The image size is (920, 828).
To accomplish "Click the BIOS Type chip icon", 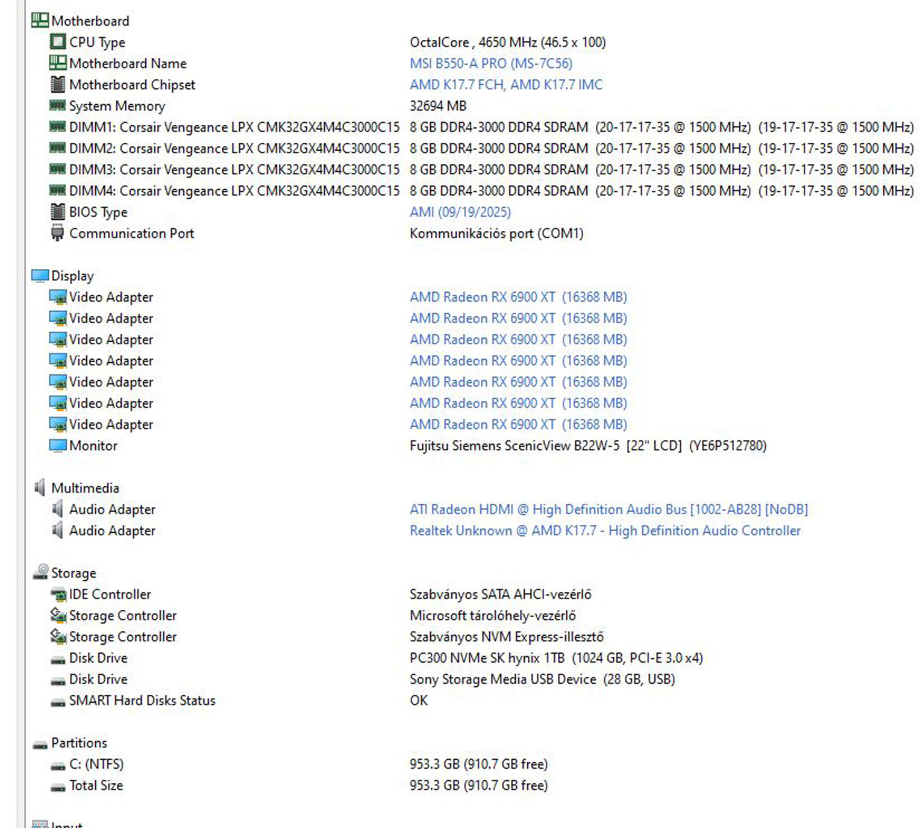I will (x=57, y=212).
